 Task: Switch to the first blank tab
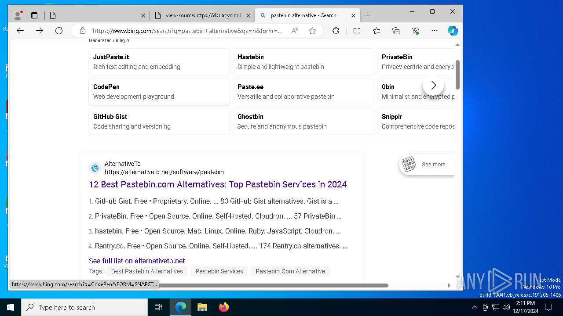(x=97, y=15)
